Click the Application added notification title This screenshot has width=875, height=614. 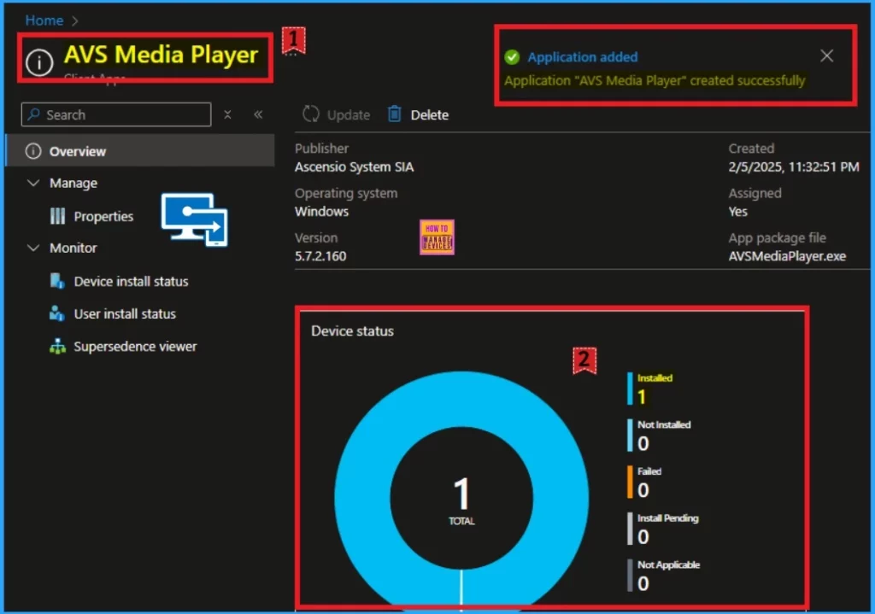point(583,57)
